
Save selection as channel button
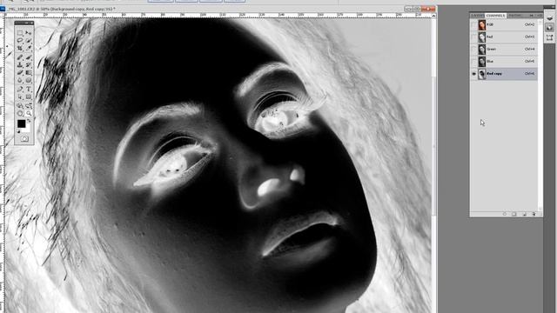[x=514, y=214]
